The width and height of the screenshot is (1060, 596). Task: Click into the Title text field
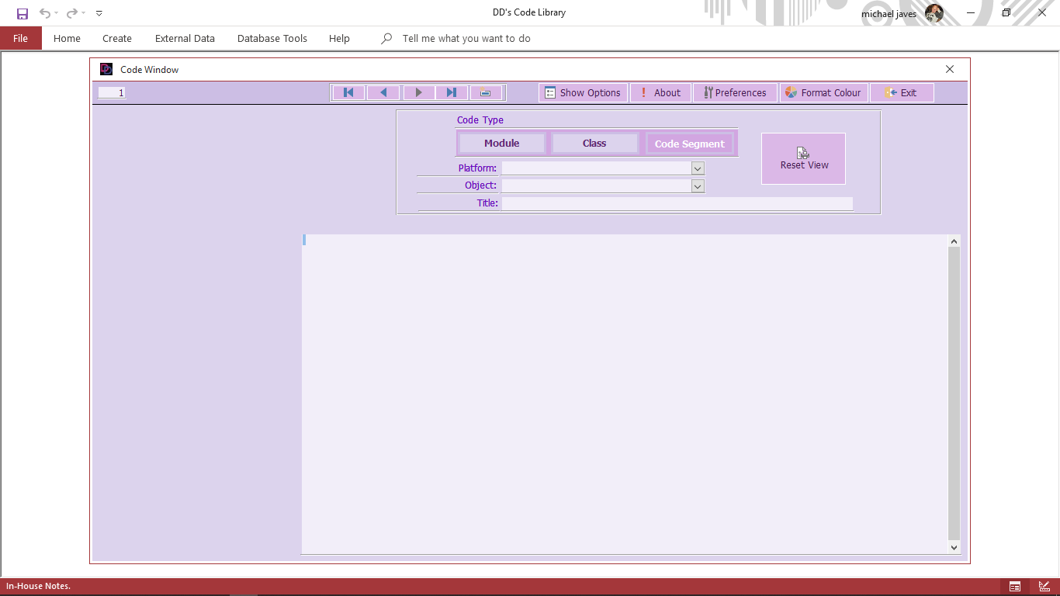(677, 203)
